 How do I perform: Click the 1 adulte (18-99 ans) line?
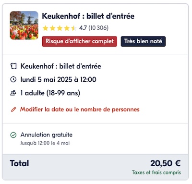click(50, 93)
